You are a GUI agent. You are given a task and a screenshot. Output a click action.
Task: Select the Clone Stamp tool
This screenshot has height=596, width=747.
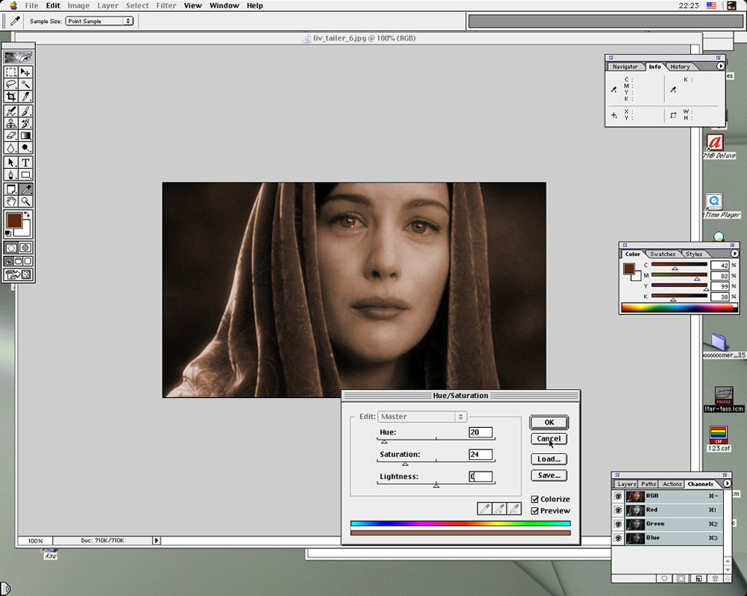tap(11, 123)
